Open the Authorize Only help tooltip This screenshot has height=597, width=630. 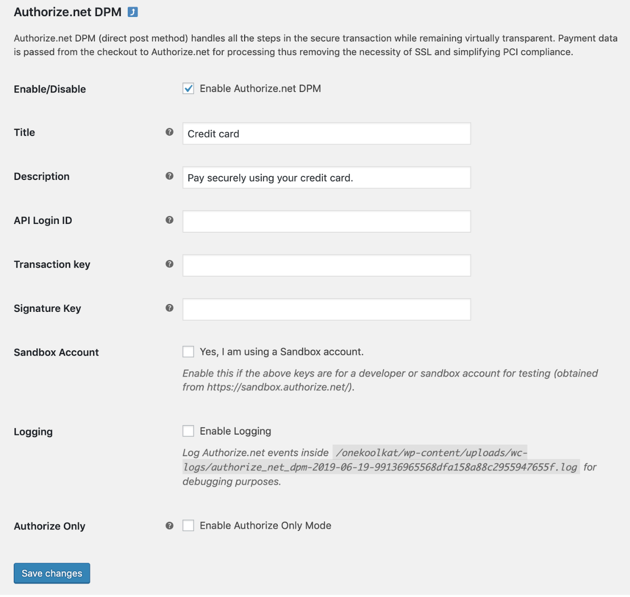(170, 525)
